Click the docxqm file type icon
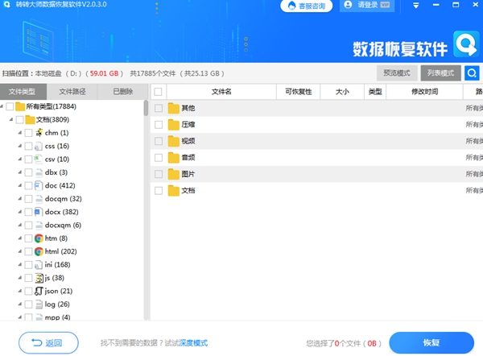 [x=39, y=226]
